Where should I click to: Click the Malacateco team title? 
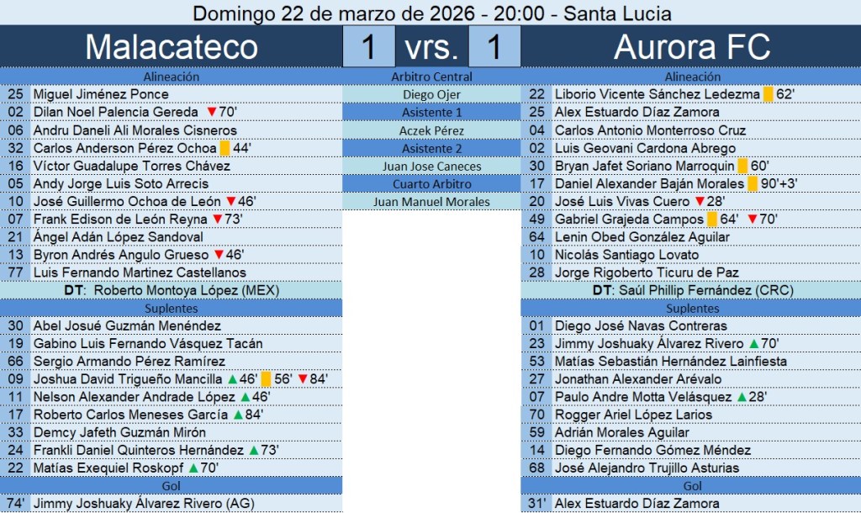tap(172, 47)
